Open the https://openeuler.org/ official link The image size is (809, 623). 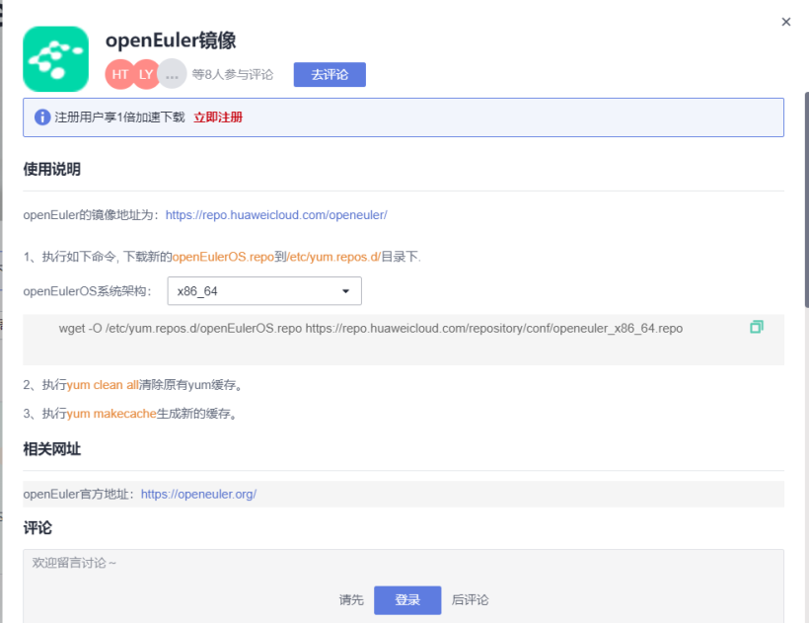pos(198,494)
